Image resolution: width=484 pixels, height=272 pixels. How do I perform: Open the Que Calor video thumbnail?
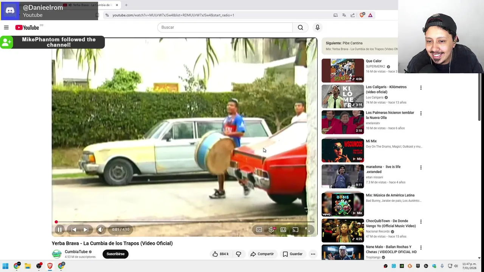343,70
